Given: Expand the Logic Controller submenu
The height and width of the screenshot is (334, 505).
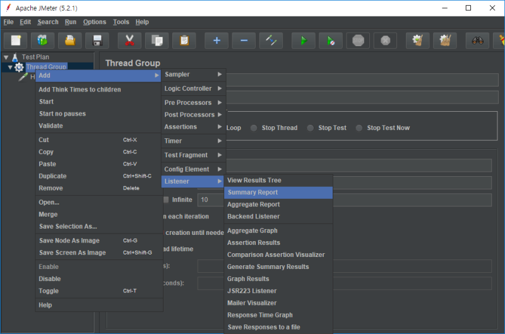Looking at the screenshot, I should coord(193,88).
